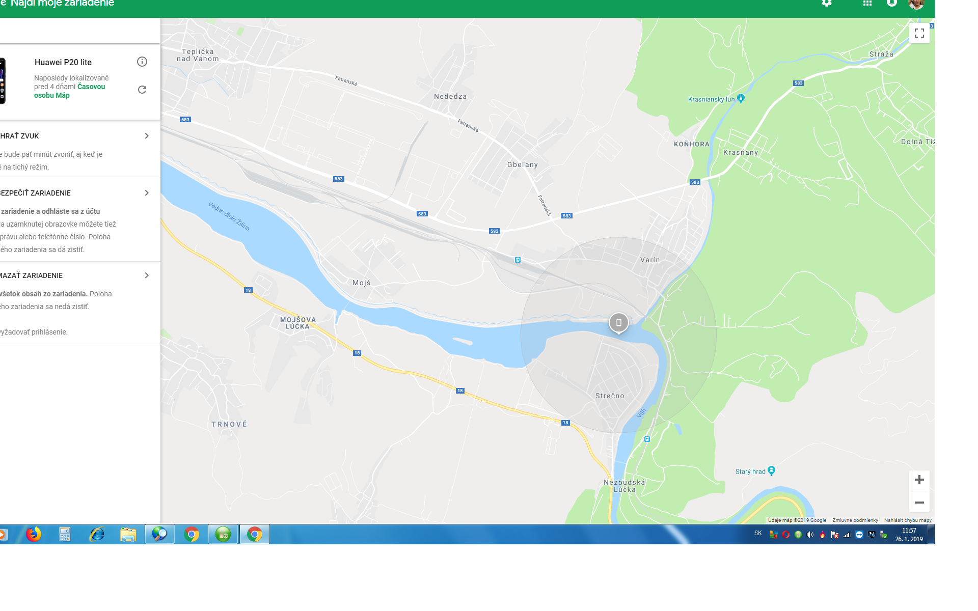Zoom in the map with plus button
The width and height of the screenshot is (978, 611).
point(919,480)
